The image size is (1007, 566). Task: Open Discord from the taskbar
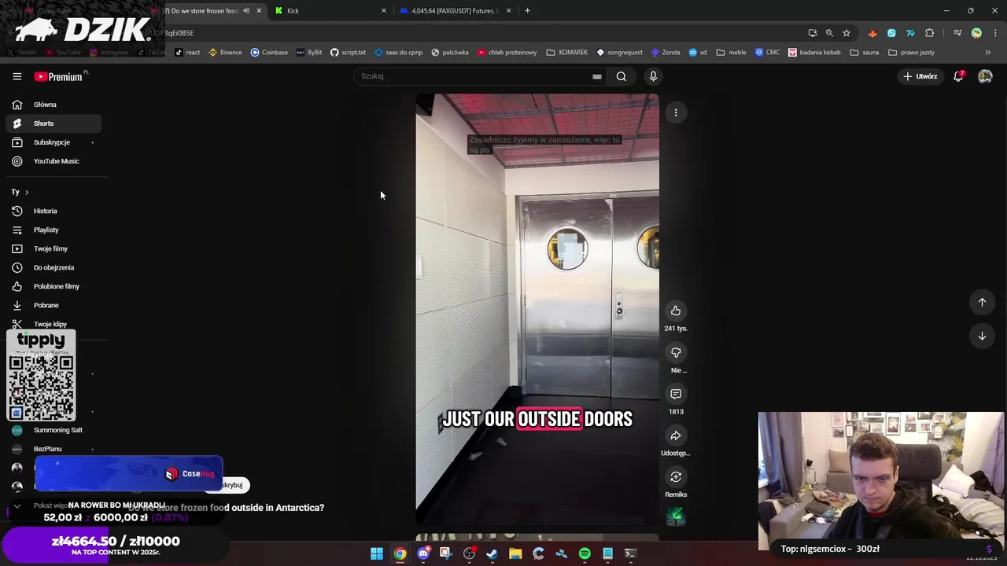[423, 553]
